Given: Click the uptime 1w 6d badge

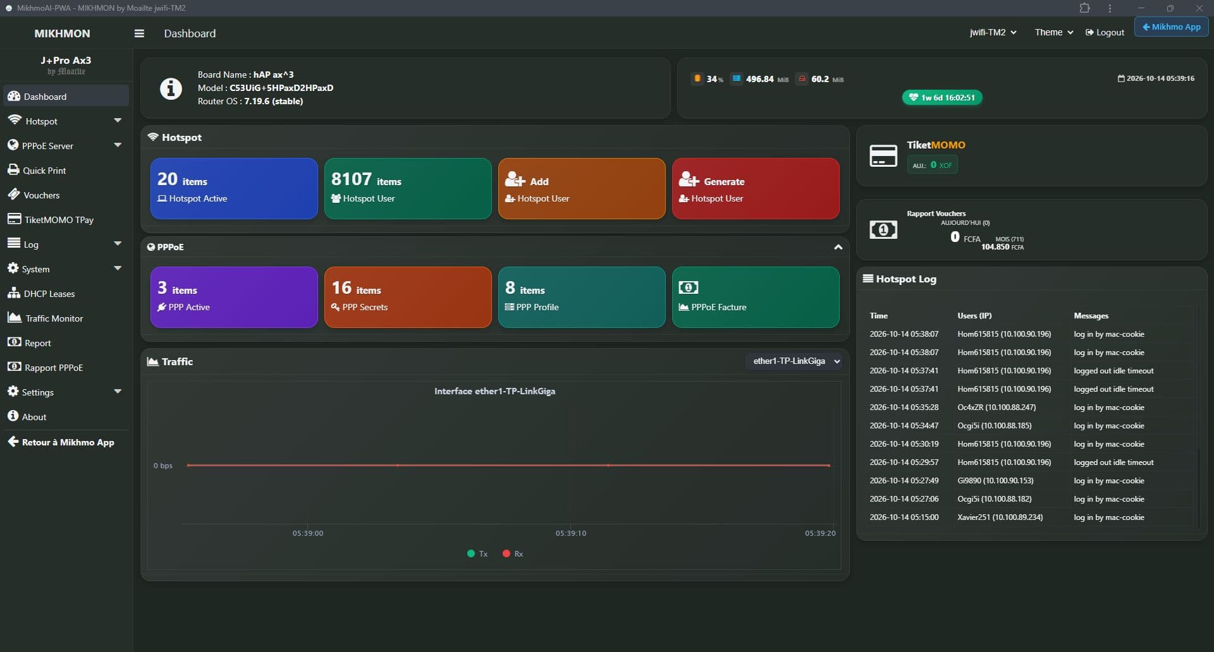Looking at the screenshot, I should pyautogui.click(x=942, y=97).
